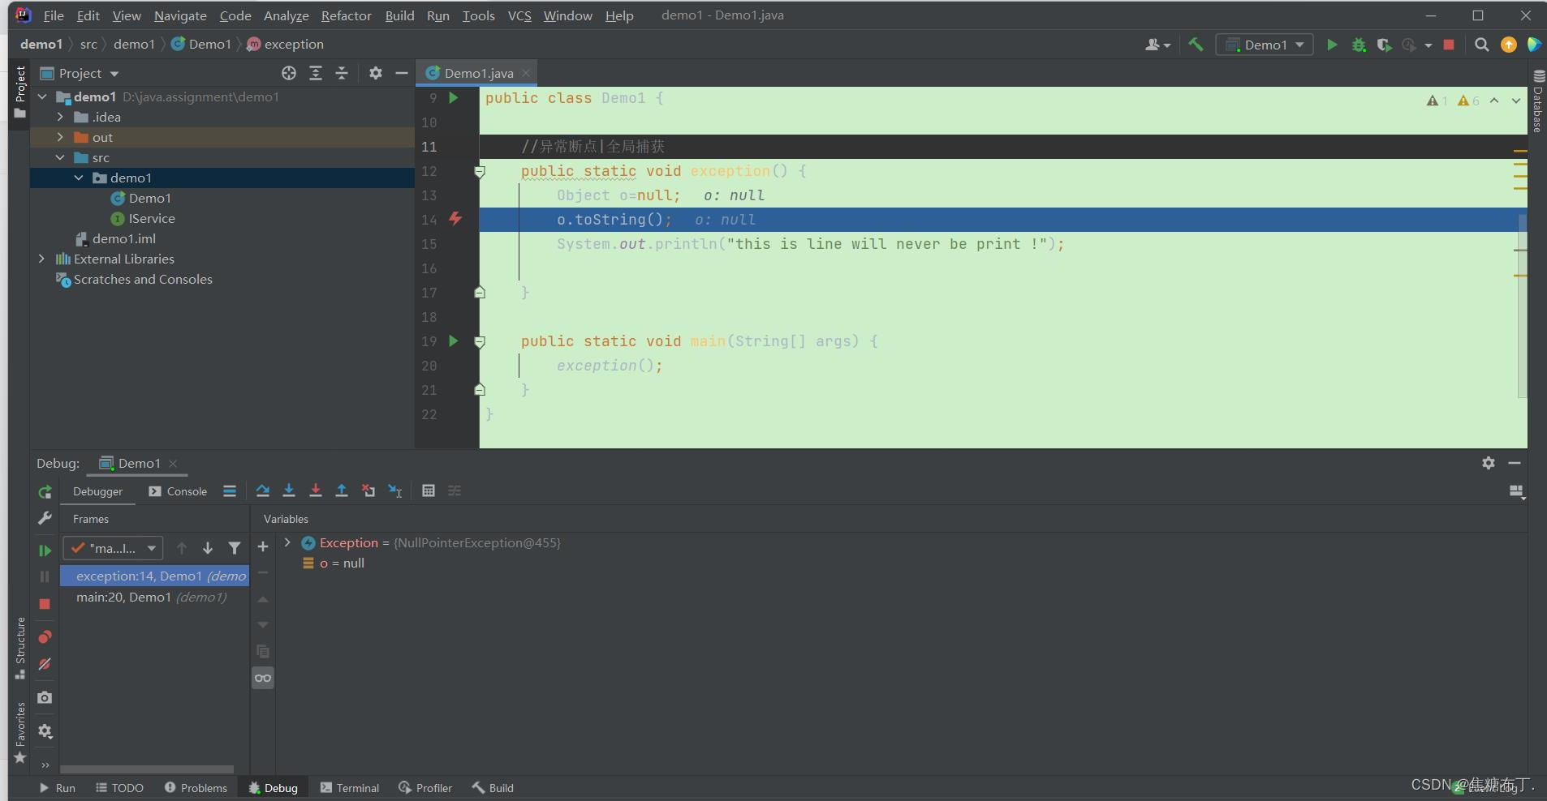Collapse the src folder

(x=60, y=157)
